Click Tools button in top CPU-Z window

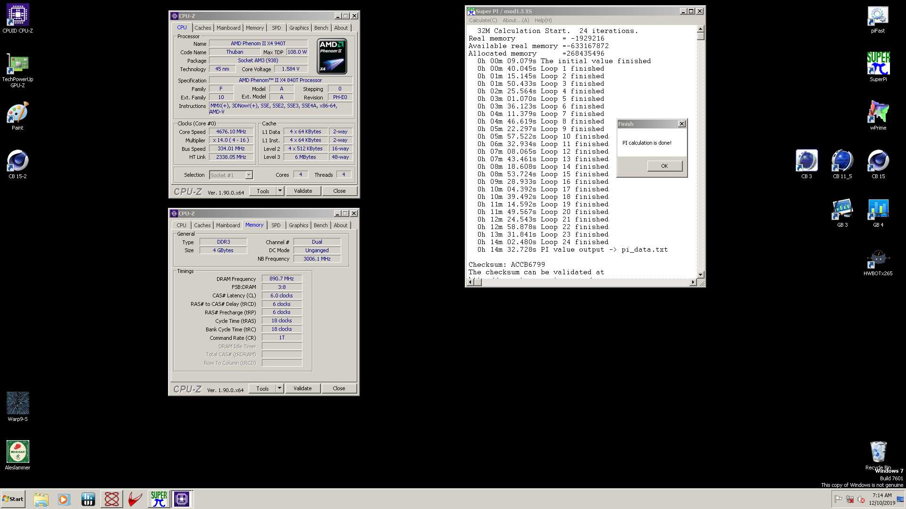(263, 191)
